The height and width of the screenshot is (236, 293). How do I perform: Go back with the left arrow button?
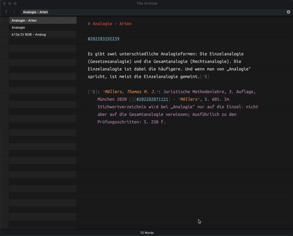(x=6, y=12)
